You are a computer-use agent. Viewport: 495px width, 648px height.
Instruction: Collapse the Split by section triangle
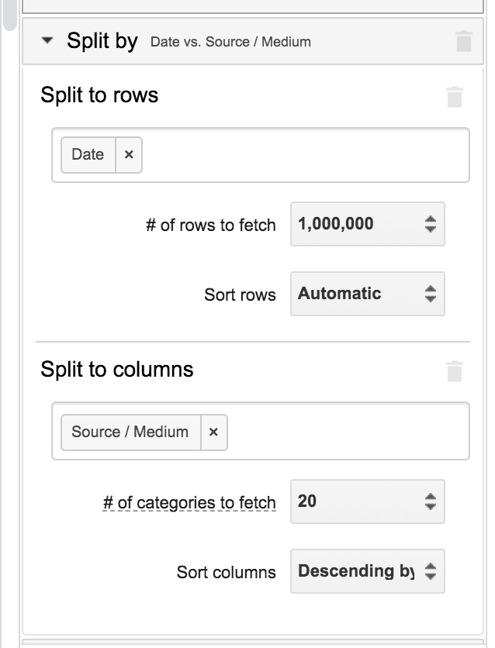(x=47, y=41)
